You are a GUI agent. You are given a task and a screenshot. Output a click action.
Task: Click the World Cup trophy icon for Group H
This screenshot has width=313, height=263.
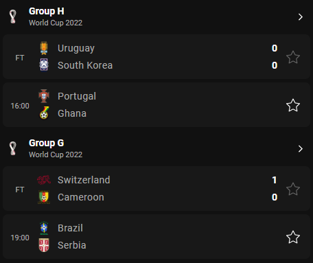click(13, 16)
